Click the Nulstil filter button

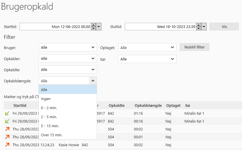click(x=194, y=47)
